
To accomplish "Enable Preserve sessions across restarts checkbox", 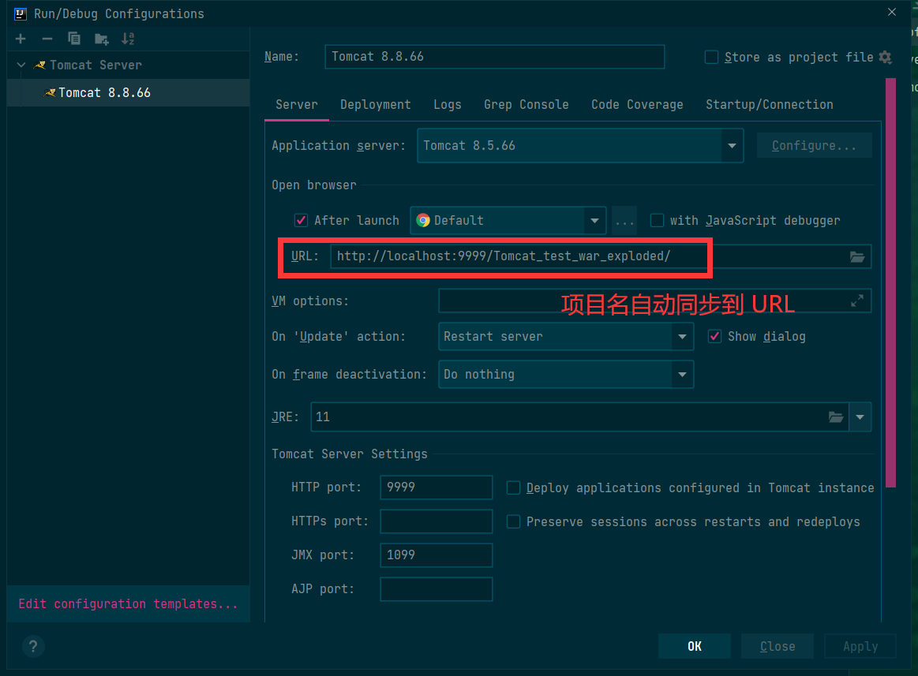I will click(x=513, y=521).
